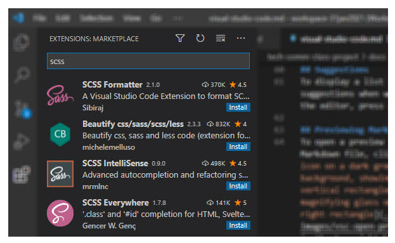
Task: Click the SCSS Everywhere pink logo
Action: tap(60, 213)
